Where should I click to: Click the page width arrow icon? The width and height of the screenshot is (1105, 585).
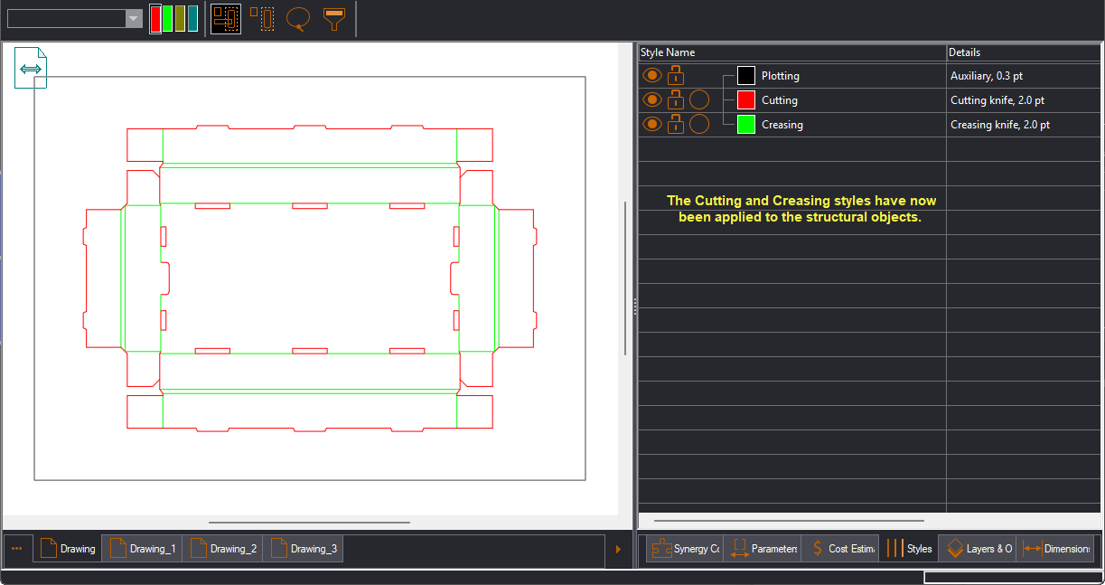point(31,68)
